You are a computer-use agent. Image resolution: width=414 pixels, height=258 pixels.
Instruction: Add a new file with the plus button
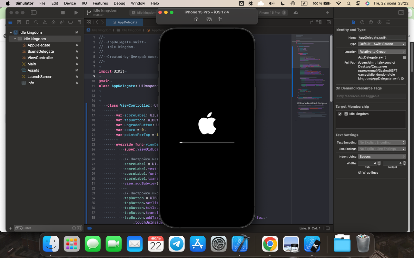click(11, 228)
